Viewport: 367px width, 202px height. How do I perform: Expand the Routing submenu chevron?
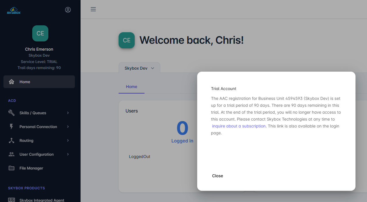click(68, 141)
